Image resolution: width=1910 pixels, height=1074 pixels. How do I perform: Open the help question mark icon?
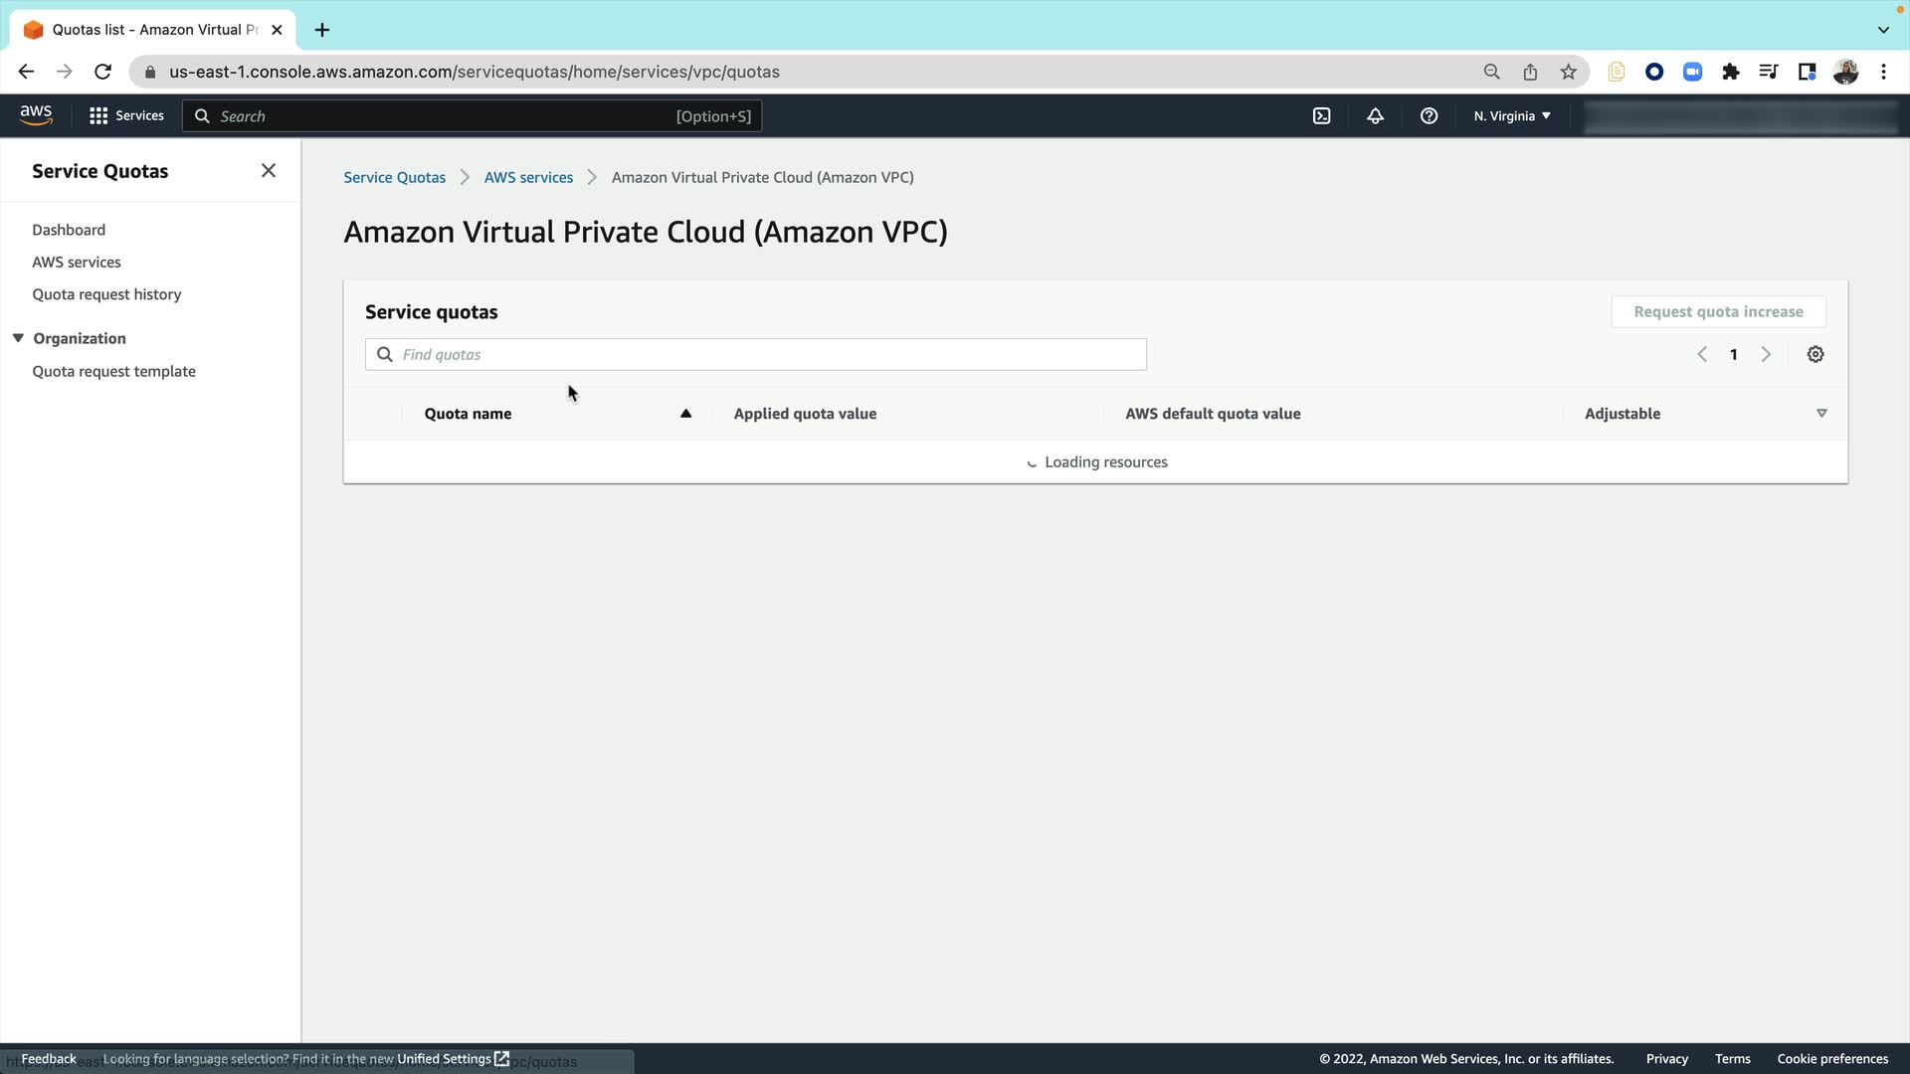pyautogui.click(x=1429, y=116)
